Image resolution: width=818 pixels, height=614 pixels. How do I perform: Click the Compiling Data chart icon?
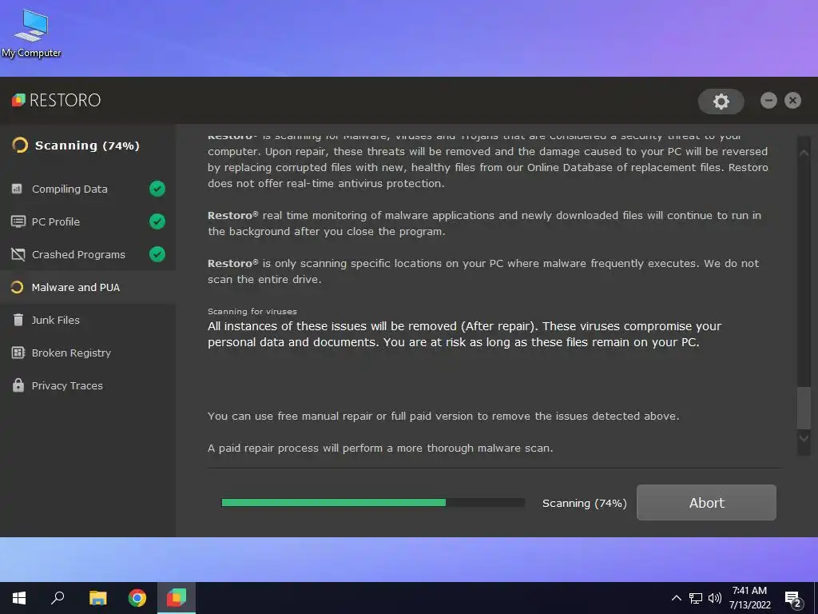(x=18, y=189)
